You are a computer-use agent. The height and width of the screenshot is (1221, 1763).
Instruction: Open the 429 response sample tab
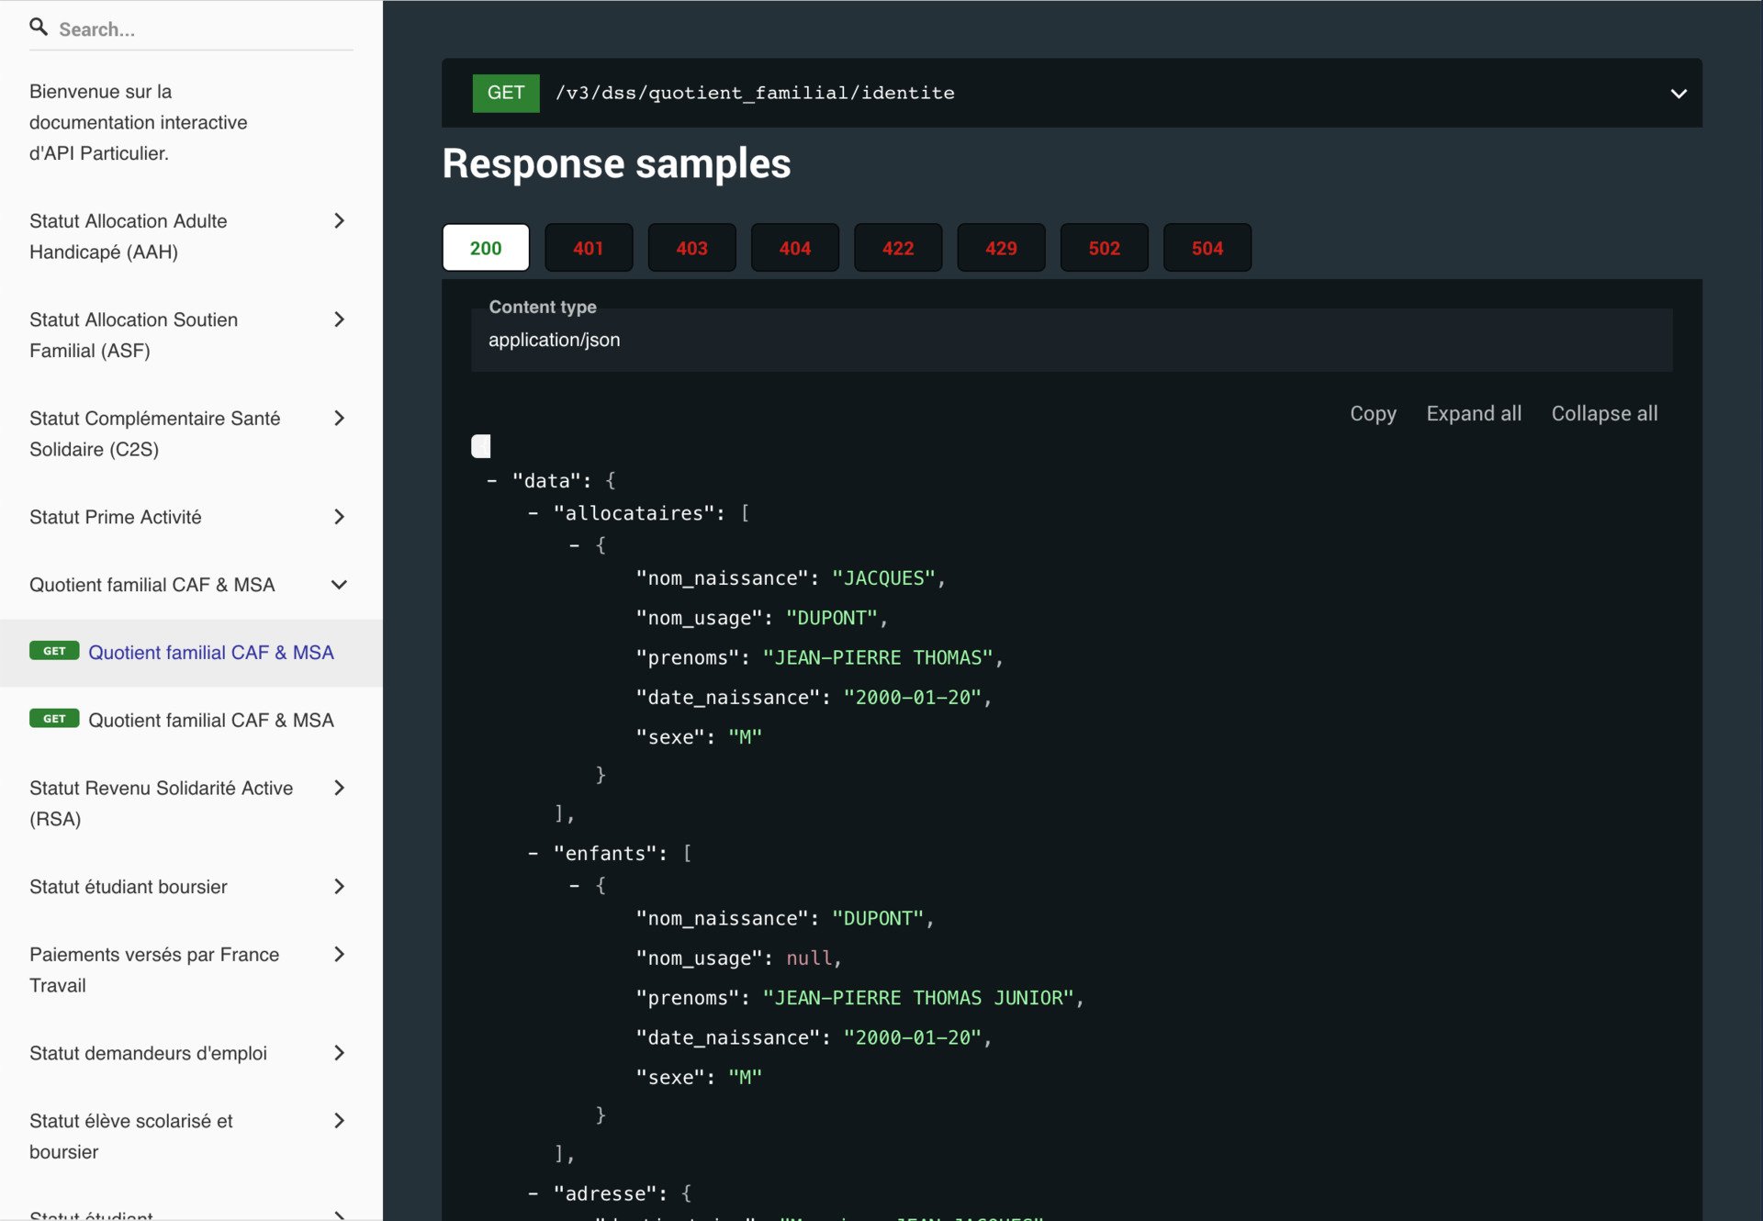click(1001, 248)
